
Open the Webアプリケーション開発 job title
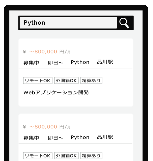pos(56,93)
